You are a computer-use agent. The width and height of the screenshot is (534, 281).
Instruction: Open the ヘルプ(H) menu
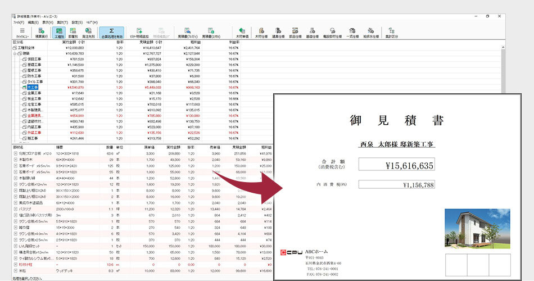point(92,22)
